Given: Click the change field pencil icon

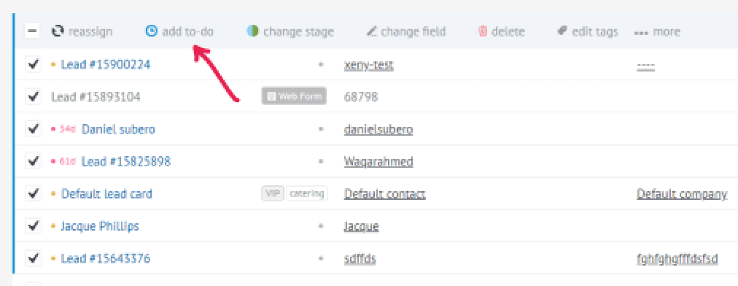Looking at the screenshot, I should click(372, 32).
